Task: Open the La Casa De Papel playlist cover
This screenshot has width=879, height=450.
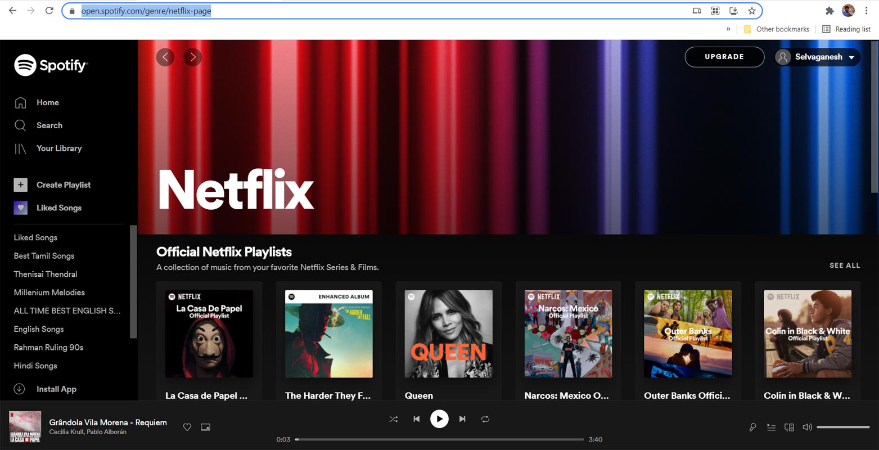Action: tap(209, 334)
